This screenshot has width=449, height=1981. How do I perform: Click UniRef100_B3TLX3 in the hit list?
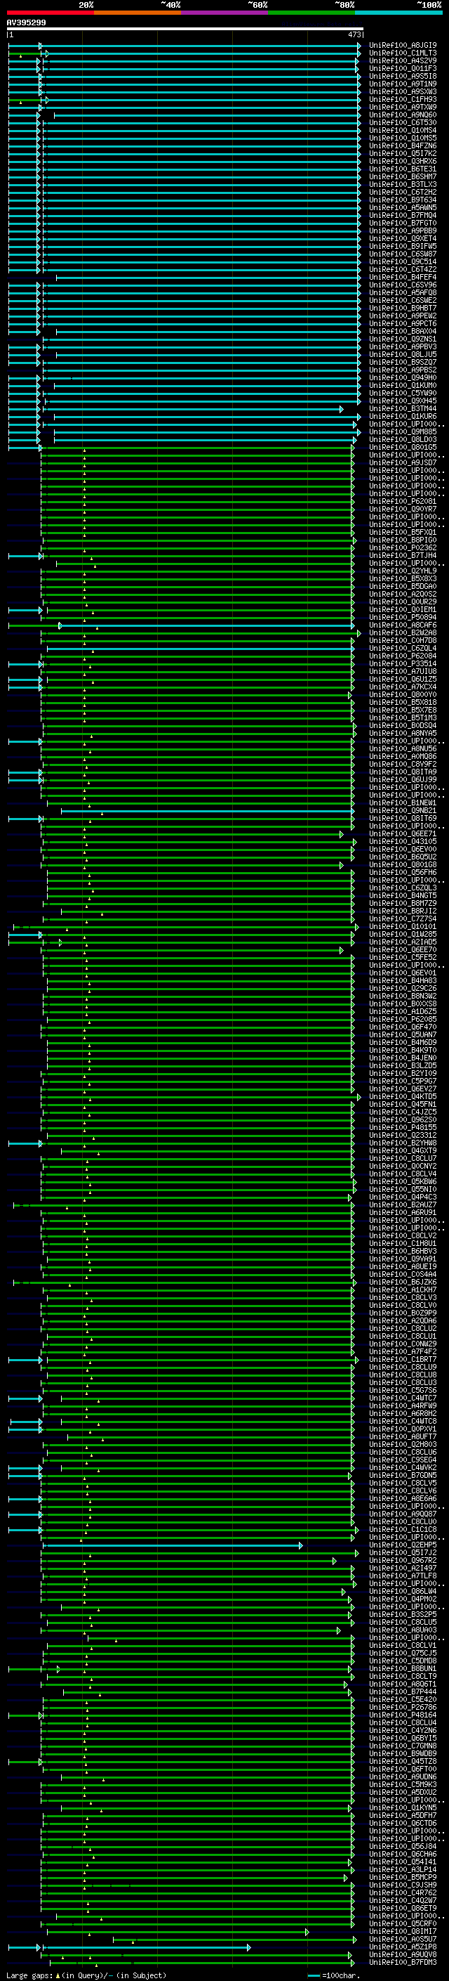[403, 184]
